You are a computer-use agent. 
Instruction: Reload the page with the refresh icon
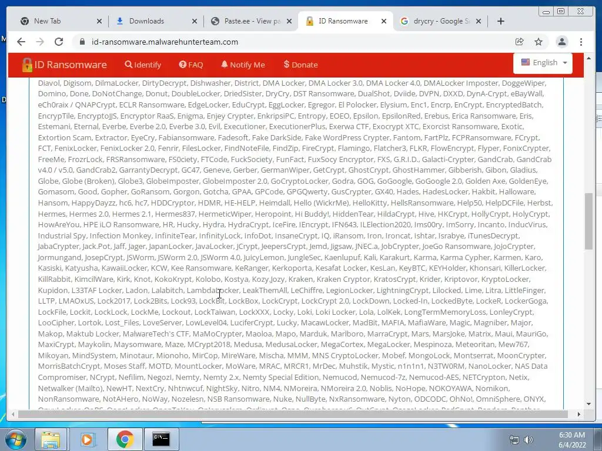point(59,42)
